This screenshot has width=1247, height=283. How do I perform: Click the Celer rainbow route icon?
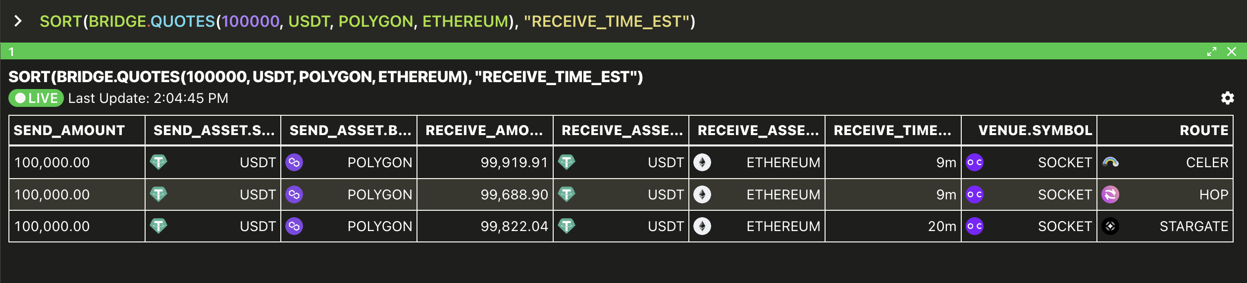1110,162
